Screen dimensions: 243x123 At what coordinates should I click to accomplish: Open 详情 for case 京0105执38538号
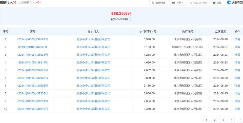[237, 55]
